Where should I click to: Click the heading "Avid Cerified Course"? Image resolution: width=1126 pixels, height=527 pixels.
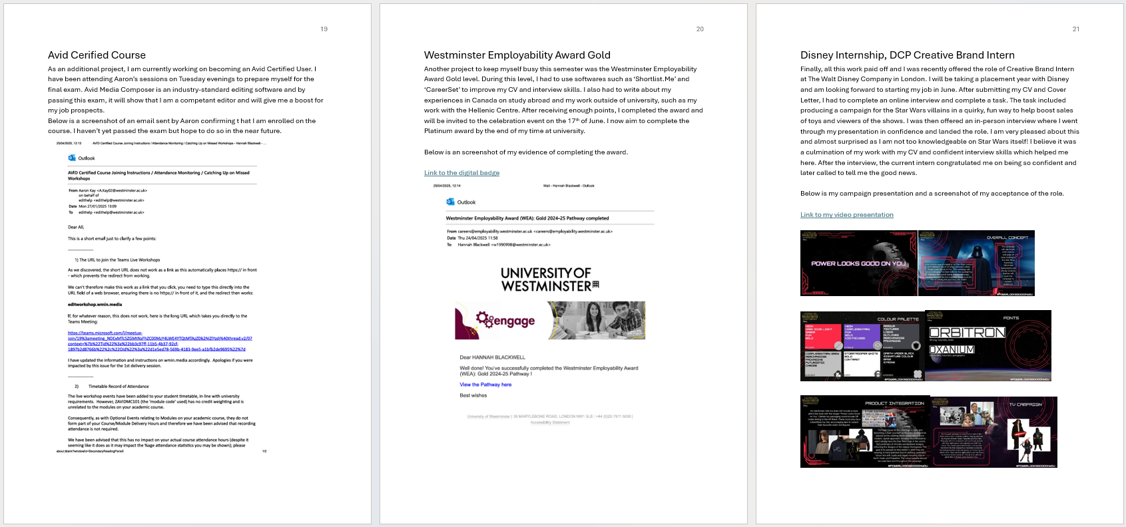pos(97,55)
